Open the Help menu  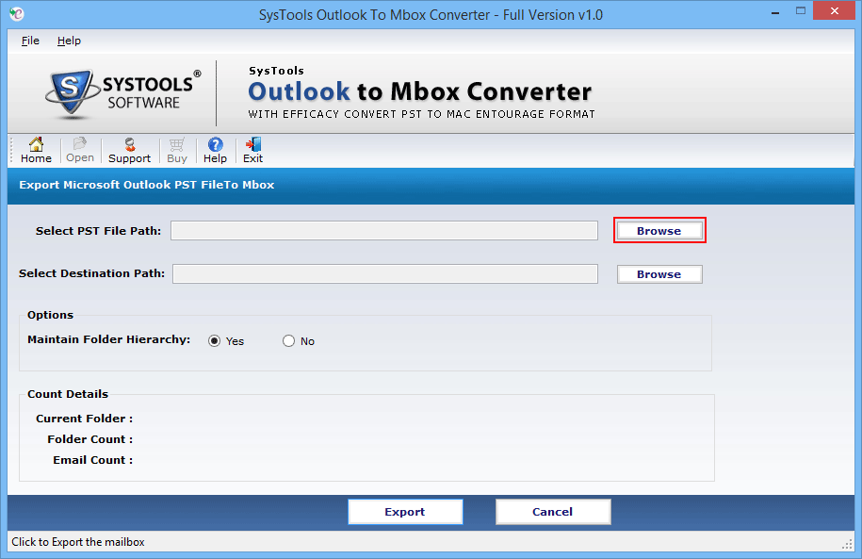(x=69, y=41)
